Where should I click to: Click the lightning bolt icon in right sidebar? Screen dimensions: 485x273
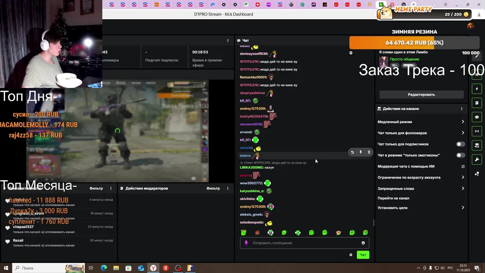tap(477, 89)
